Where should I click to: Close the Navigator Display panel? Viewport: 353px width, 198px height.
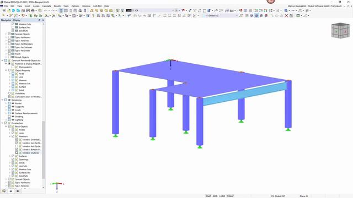tap(43, 20)
